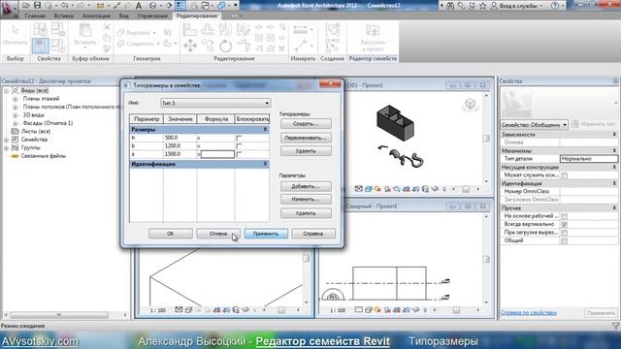
Task: Click the project browser horizontal scrollbar
Action: (x=59, y=315)
